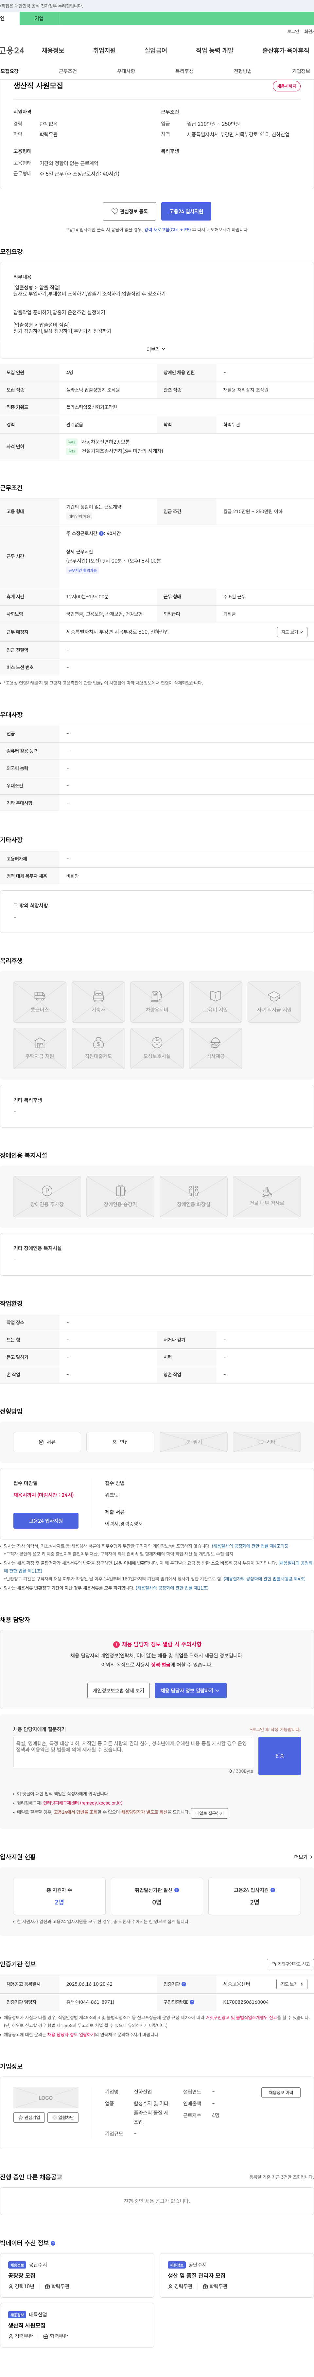Viewport: 314px width, 2377px height.
Task: Jump to the 근무조건 section tab
Action: tap(68, 71)
